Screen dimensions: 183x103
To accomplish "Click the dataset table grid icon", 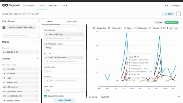I will tap(4, 27).
